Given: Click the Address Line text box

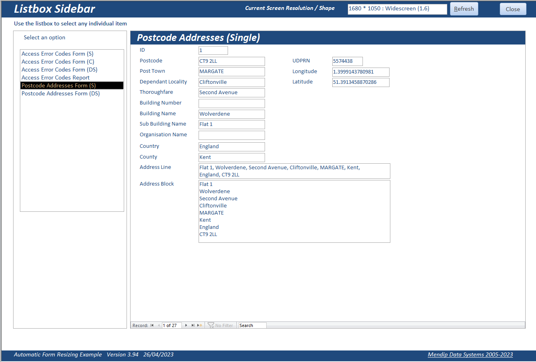Looking at the screenshot, I should pos(294,171).
